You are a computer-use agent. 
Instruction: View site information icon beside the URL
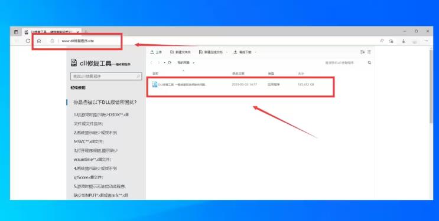pyautogui.click(x=52, y=41)
